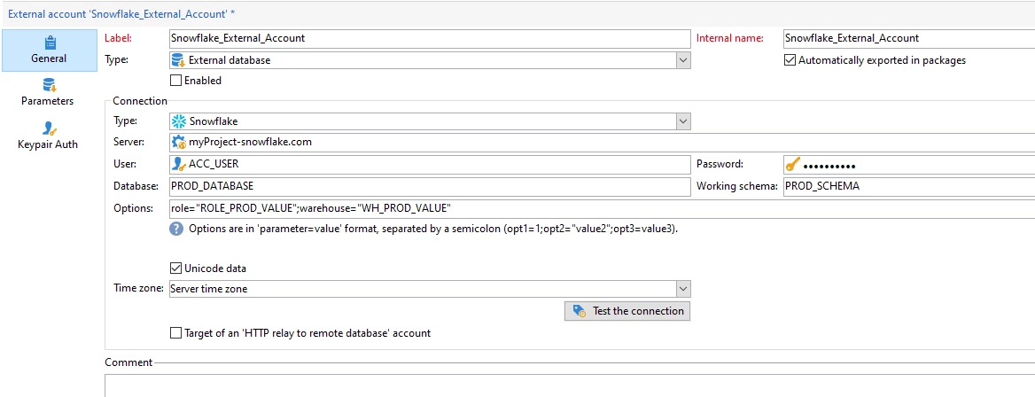Click the key icon in Password field
Viewport: 1035px width, 397px height.
pyautogui.click(x=792, y=165)
